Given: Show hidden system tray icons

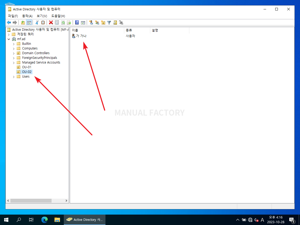Looking at the screenshot, I should pos(238,220).
